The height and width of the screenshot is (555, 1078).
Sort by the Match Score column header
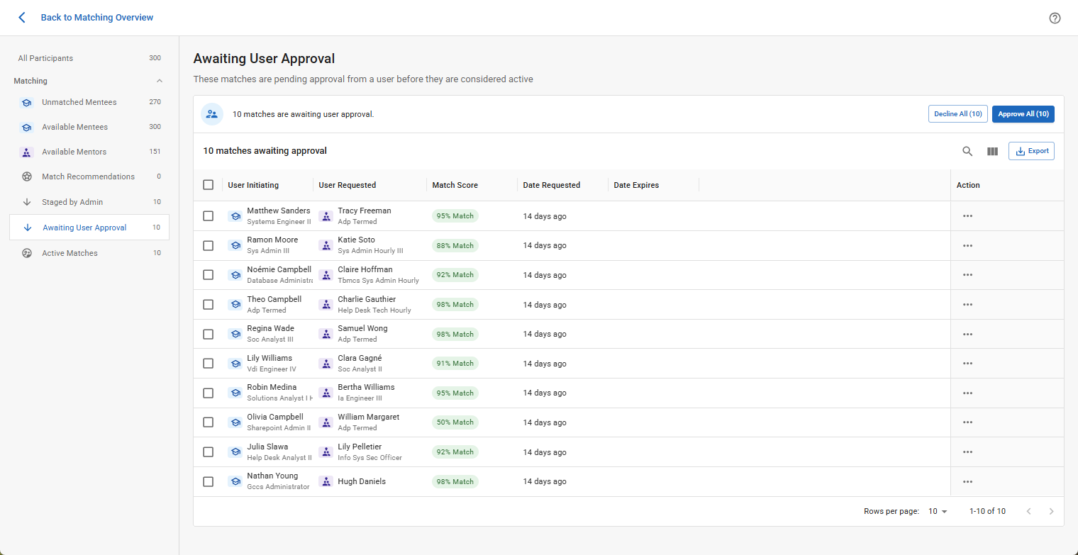pos(455,185)
